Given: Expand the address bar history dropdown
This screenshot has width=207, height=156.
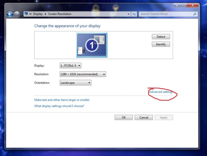Looking at the screenshot, I should 128,14.
